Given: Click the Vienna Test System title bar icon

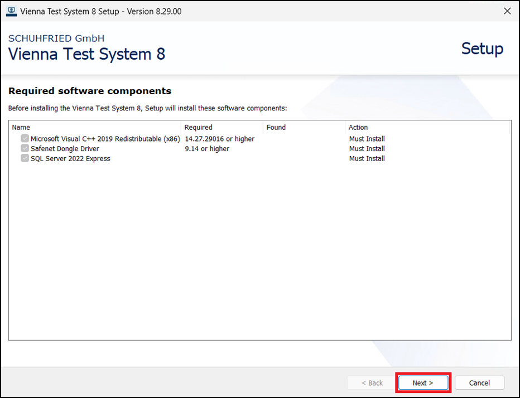Looking at the screenshot, I should (11, 11).
